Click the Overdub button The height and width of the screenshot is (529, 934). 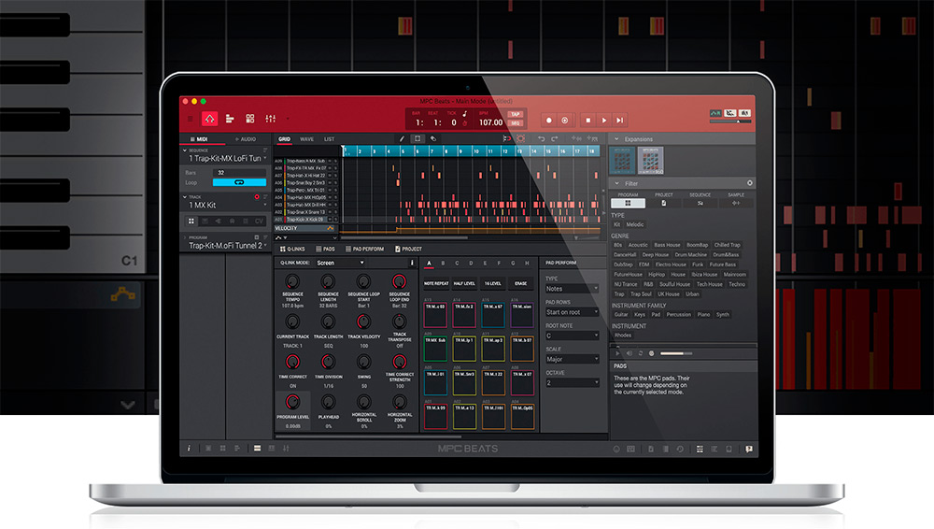point(565,120)
